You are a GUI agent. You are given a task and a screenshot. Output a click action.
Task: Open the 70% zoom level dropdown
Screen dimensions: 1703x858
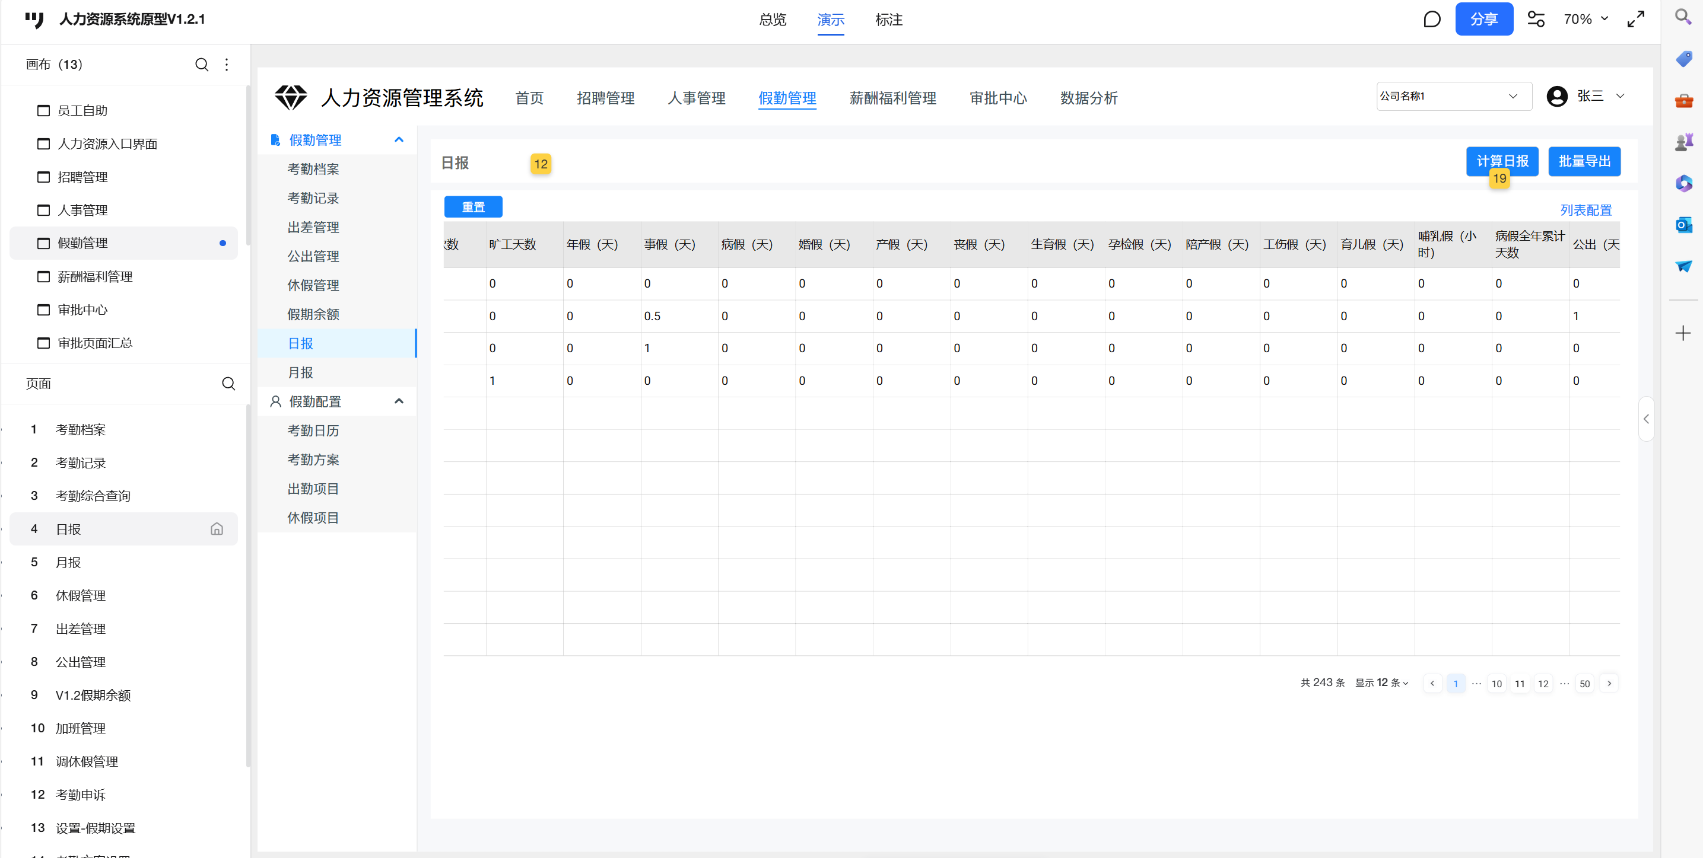pyautogui.click(x=1585, y=19)
